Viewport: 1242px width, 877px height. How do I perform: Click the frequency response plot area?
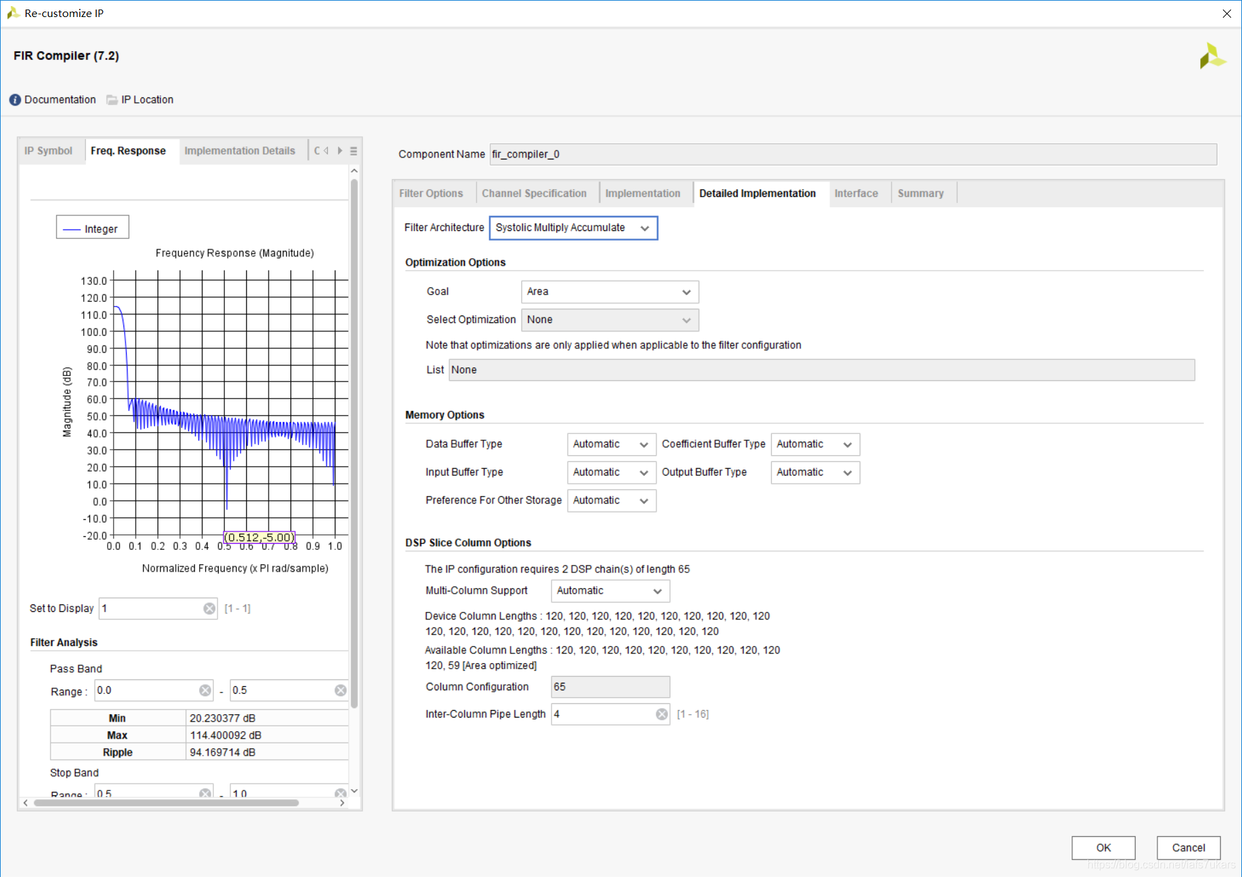[230, 403]
